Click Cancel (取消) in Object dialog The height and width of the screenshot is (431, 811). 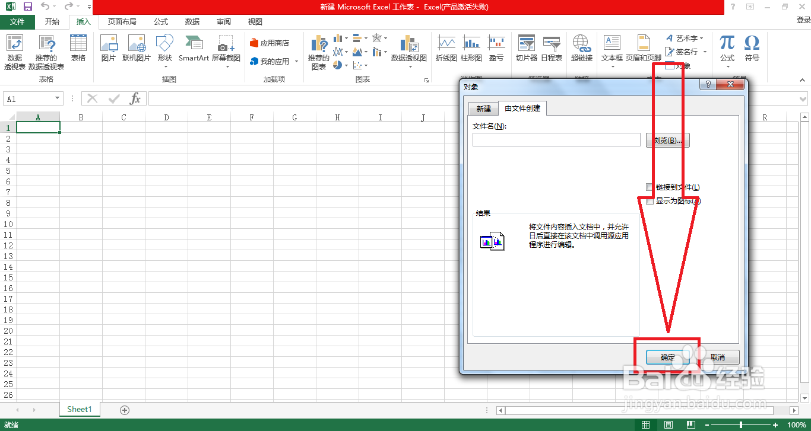(717, 357)
